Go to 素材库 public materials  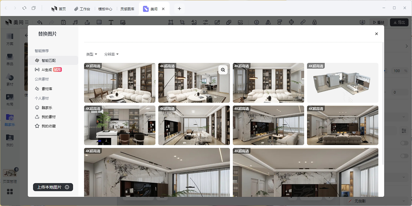coord(47,89)
